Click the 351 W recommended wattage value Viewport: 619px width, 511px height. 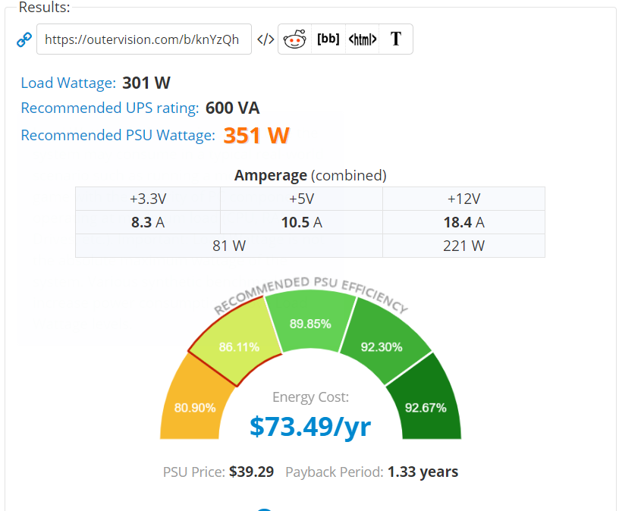(256, 136)
